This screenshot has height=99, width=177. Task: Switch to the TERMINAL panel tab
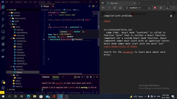[x=56, y=77]
